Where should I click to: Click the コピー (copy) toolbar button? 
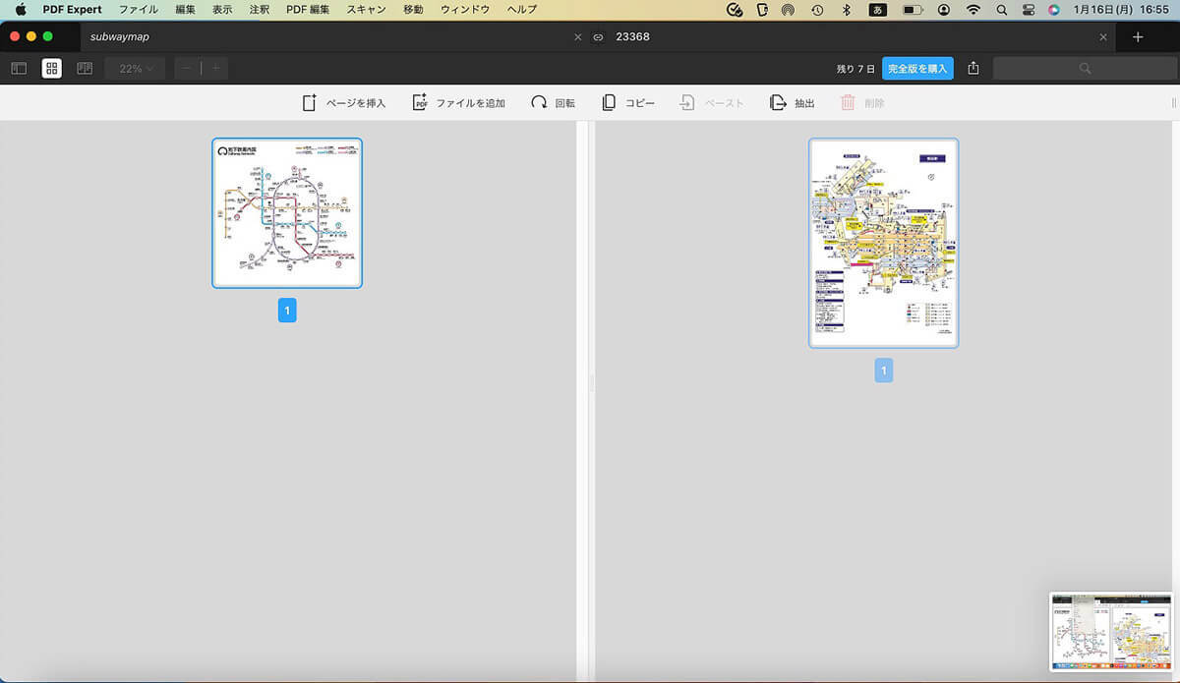click(x=627, y=103)
